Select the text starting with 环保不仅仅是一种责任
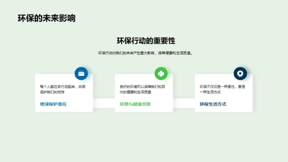Screen dimensions: 288x162 point(222,89)
